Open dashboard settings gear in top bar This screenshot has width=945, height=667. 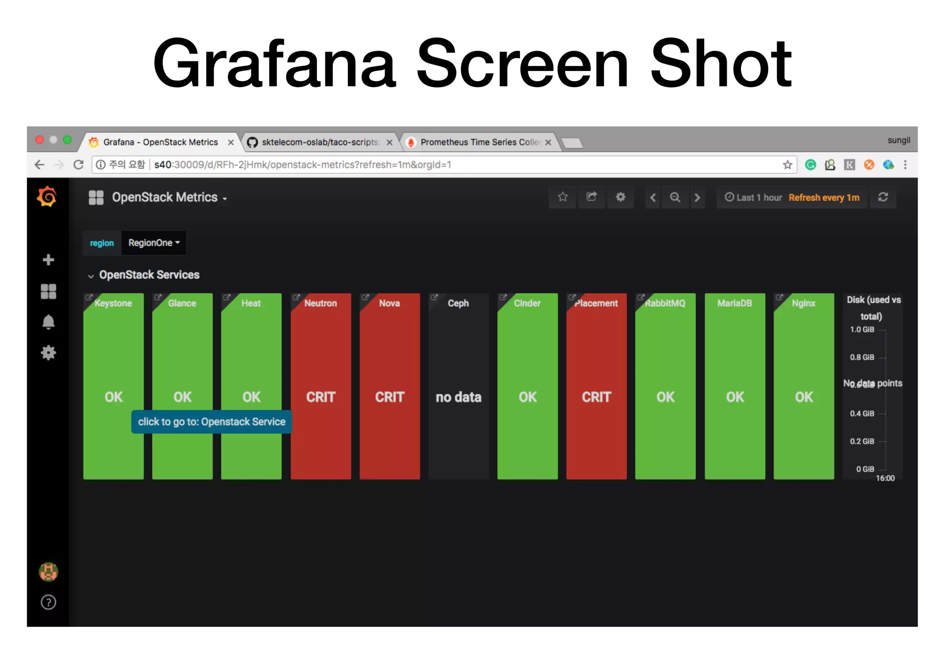tap(621, 197)
